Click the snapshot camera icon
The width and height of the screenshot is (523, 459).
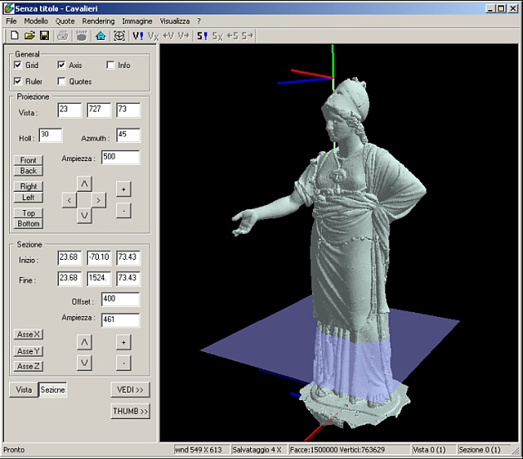[81, 36]
